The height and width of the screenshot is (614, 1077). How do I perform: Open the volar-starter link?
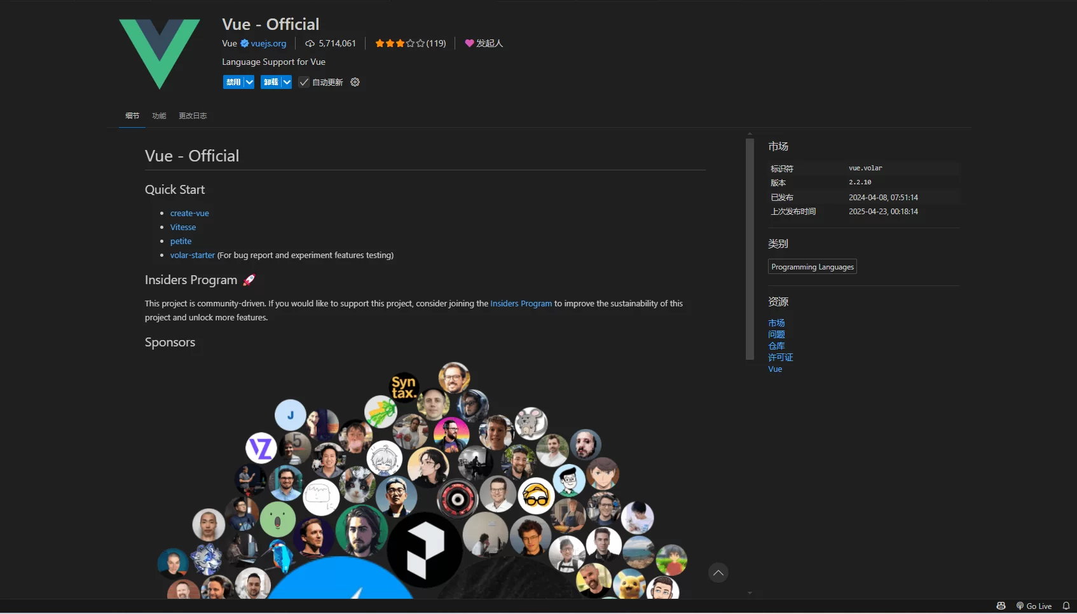193,256
